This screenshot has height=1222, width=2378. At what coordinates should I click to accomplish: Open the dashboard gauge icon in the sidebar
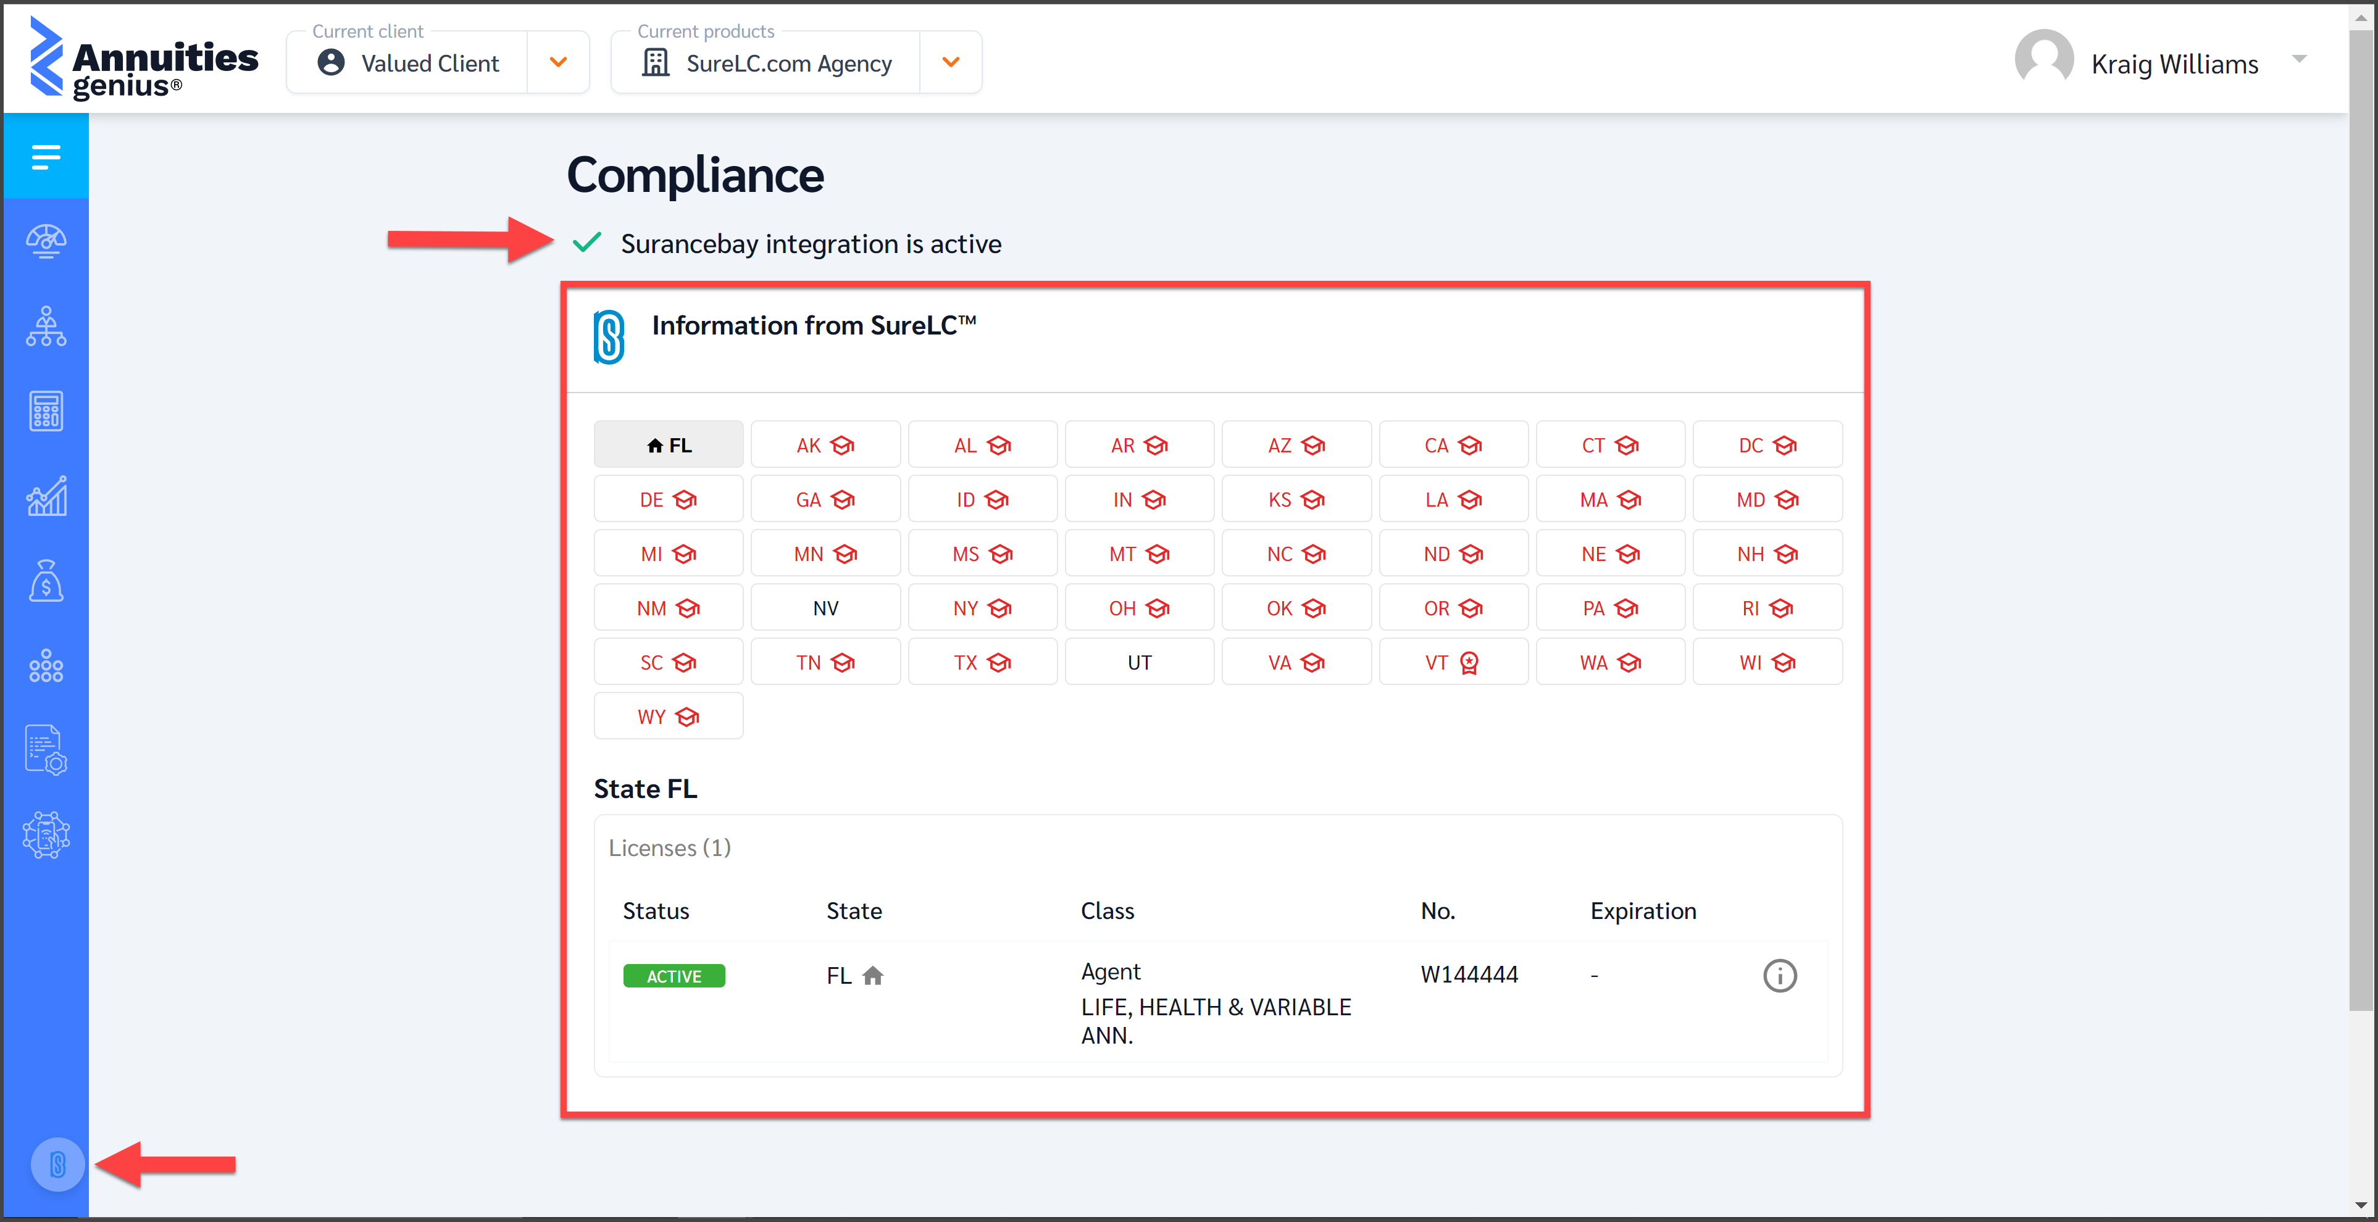[x=46, y=242]
